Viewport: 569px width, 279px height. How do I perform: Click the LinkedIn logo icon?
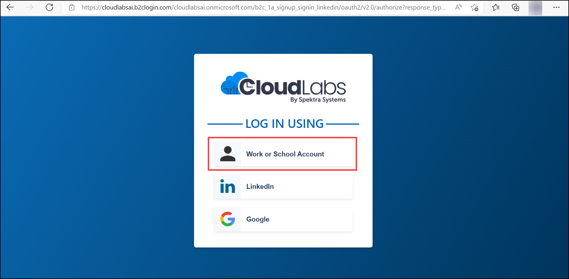coord(228,186)
